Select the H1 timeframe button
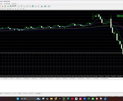Viewport: 123px width, 101px height. pos(13,9)
